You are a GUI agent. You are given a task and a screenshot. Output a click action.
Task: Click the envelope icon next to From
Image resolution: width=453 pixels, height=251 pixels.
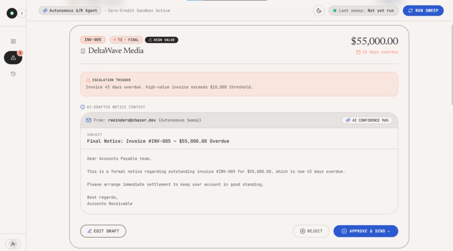pyautogui.click(x=89, y=120)
